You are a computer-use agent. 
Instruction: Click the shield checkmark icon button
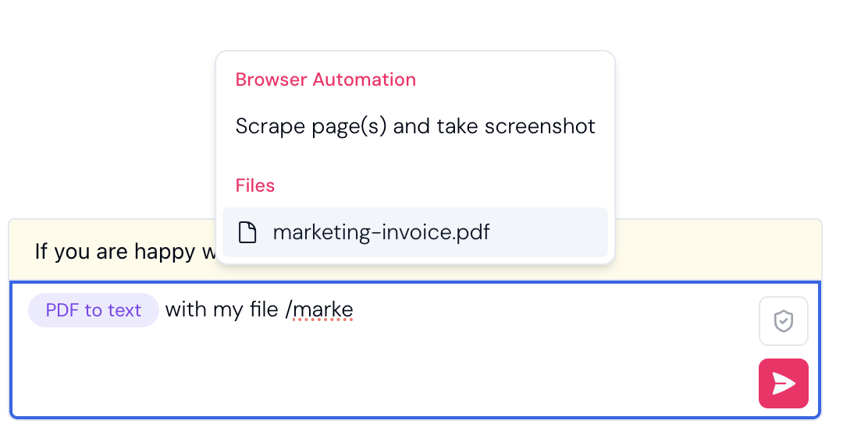point(784,321)
